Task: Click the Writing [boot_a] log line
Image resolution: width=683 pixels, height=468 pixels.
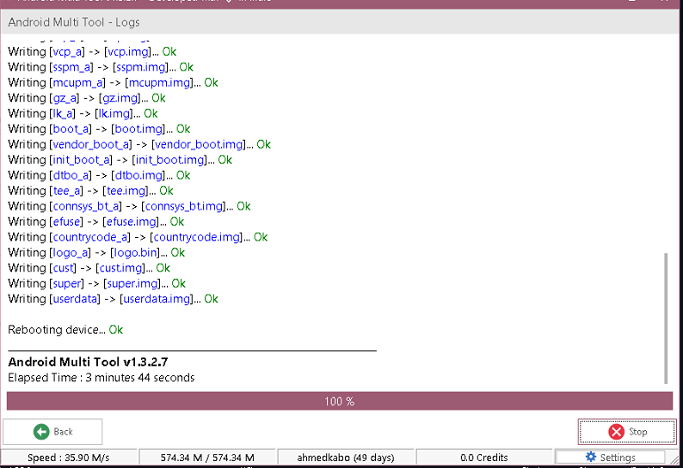Action: (x=99, y=129)
